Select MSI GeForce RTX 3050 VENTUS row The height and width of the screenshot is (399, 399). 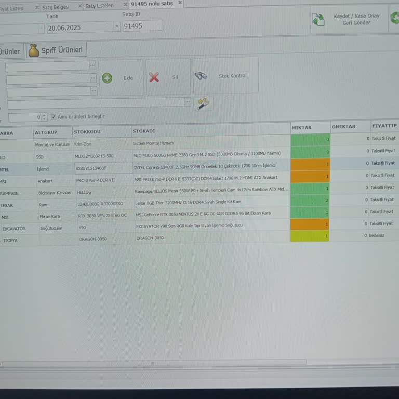(x=199, y=214)
